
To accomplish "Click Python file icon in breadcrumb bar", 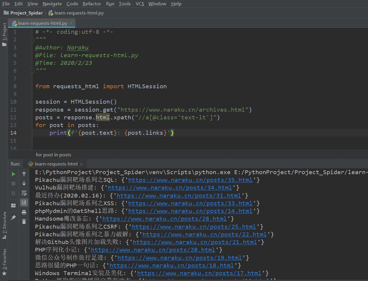I will (51, 13).
